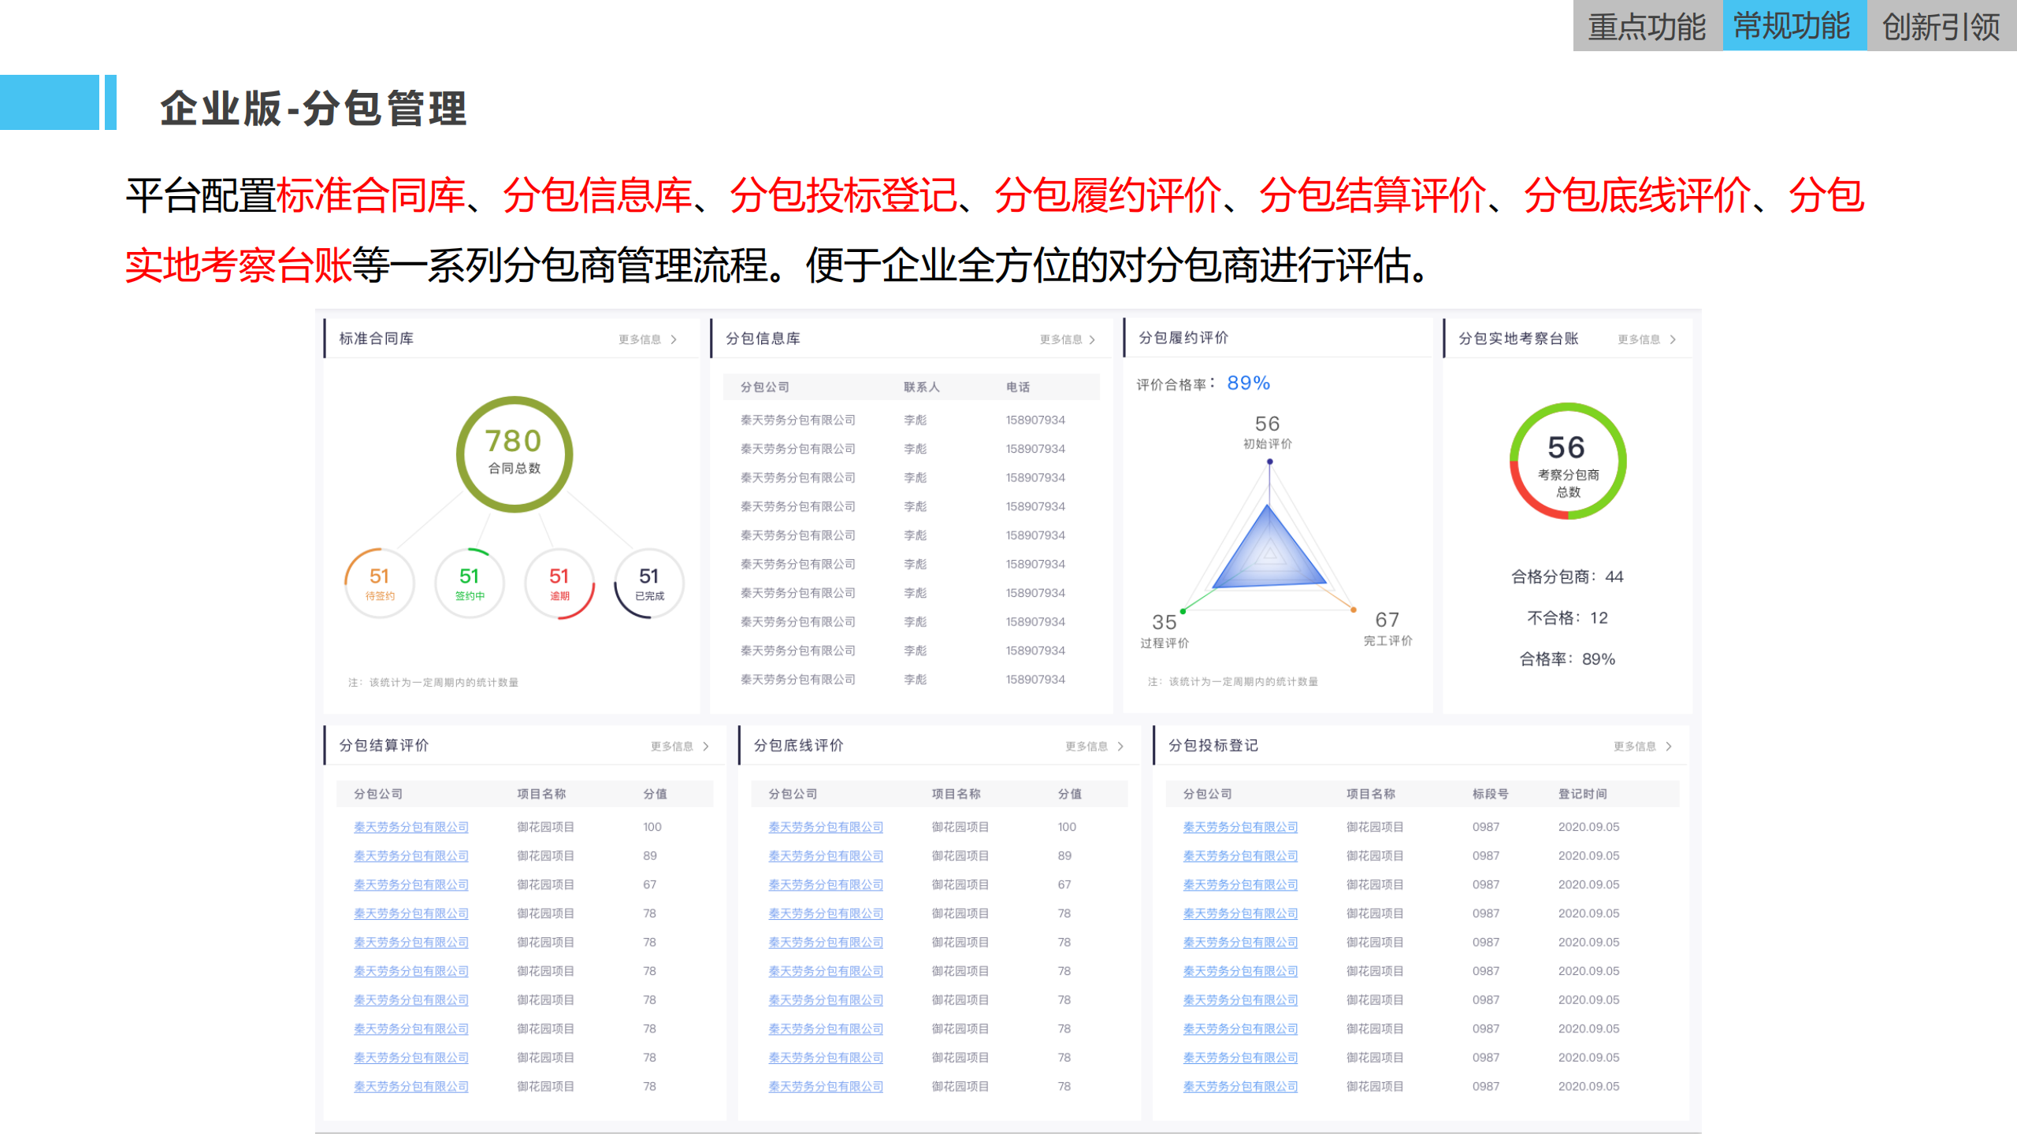Open 更多信息 link in 分包投标登记
This screenshot has width=2017, height=1134.
click(x=1634, y=747)
